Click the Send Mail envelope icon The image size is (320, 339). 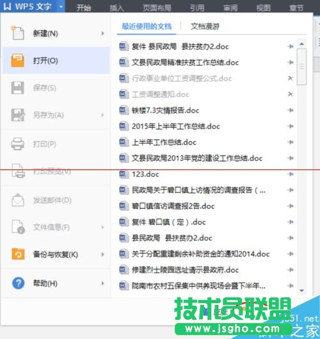(x=18, y=200)
